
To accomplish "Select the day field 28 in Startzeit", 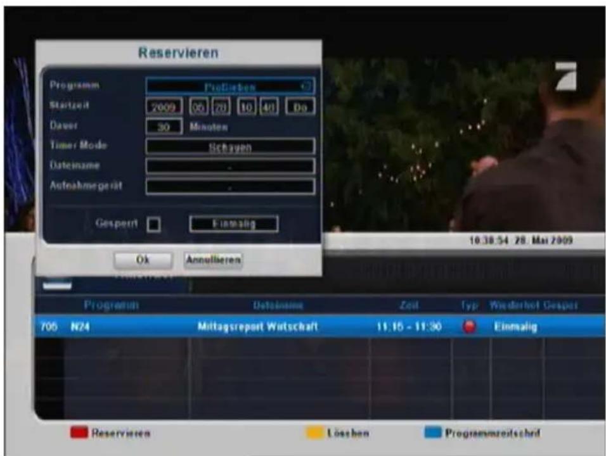I will (x=221, y=107).
